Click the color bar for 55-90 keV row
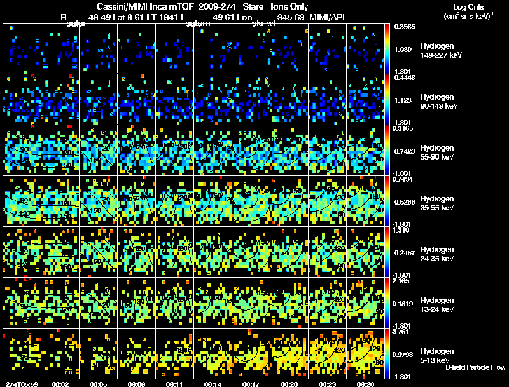 click(387, 151)
